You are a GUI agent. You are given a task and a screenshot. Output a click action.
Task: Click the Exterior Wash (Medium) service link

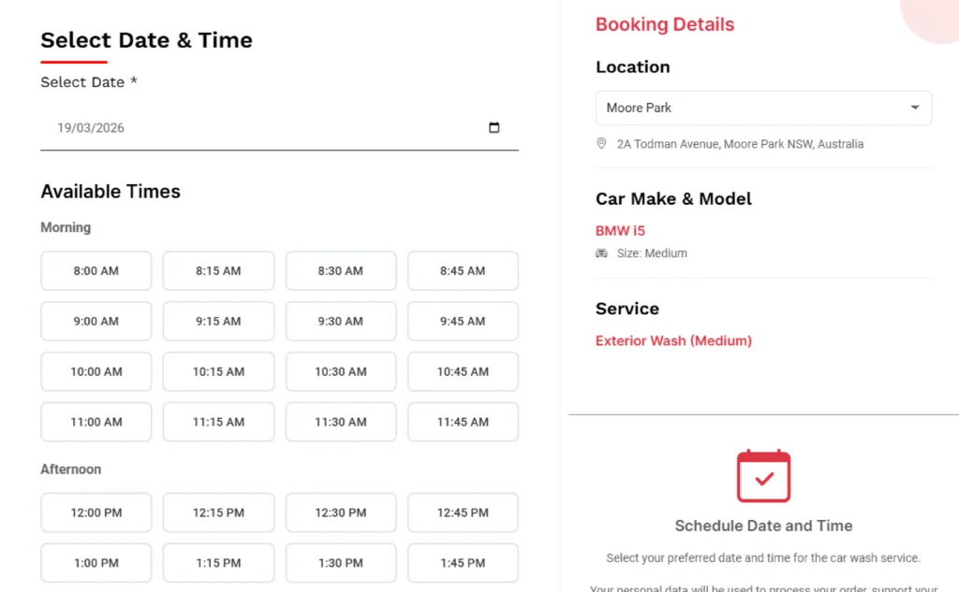pyautogui.click(x=673, y=341)
